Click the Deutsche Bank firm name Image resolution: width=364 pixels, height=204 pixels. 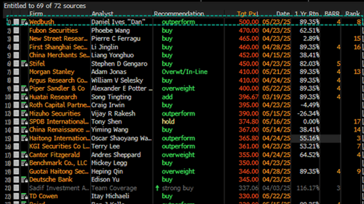(51, 180)
